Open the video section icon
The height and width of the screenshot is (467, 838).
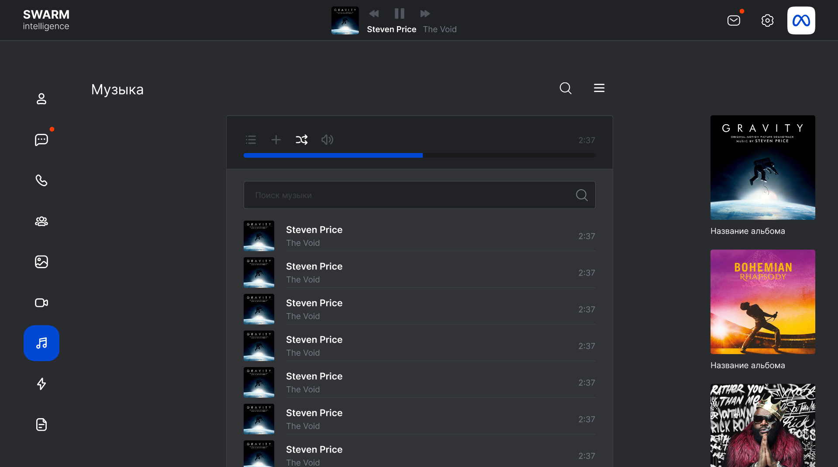click(41, 303)
